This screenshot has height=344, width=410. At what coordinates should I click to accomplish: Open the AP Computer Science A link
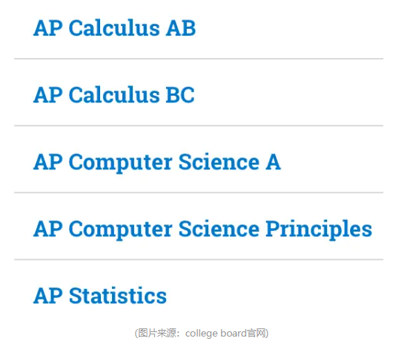(x=157, y=163)
